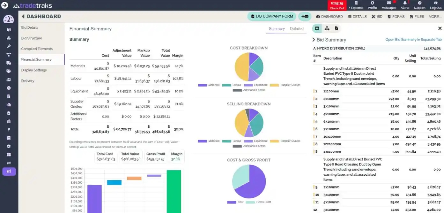This screenshot has height=213, width=444.
Task: Collapse the Bid Summary chevron
Action: coord(314,40)
